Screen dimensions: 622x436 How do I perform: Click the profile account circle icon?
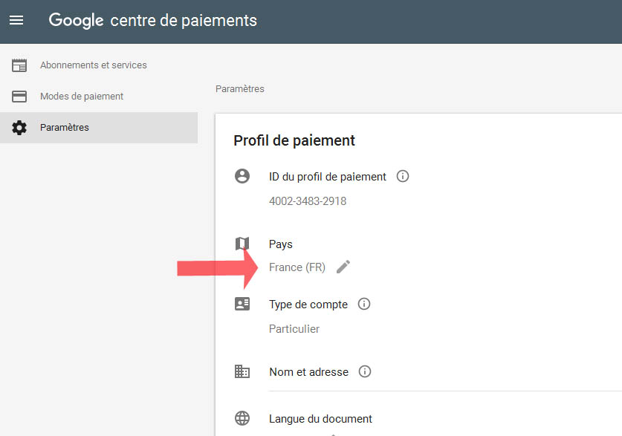(x=242, y=177)
